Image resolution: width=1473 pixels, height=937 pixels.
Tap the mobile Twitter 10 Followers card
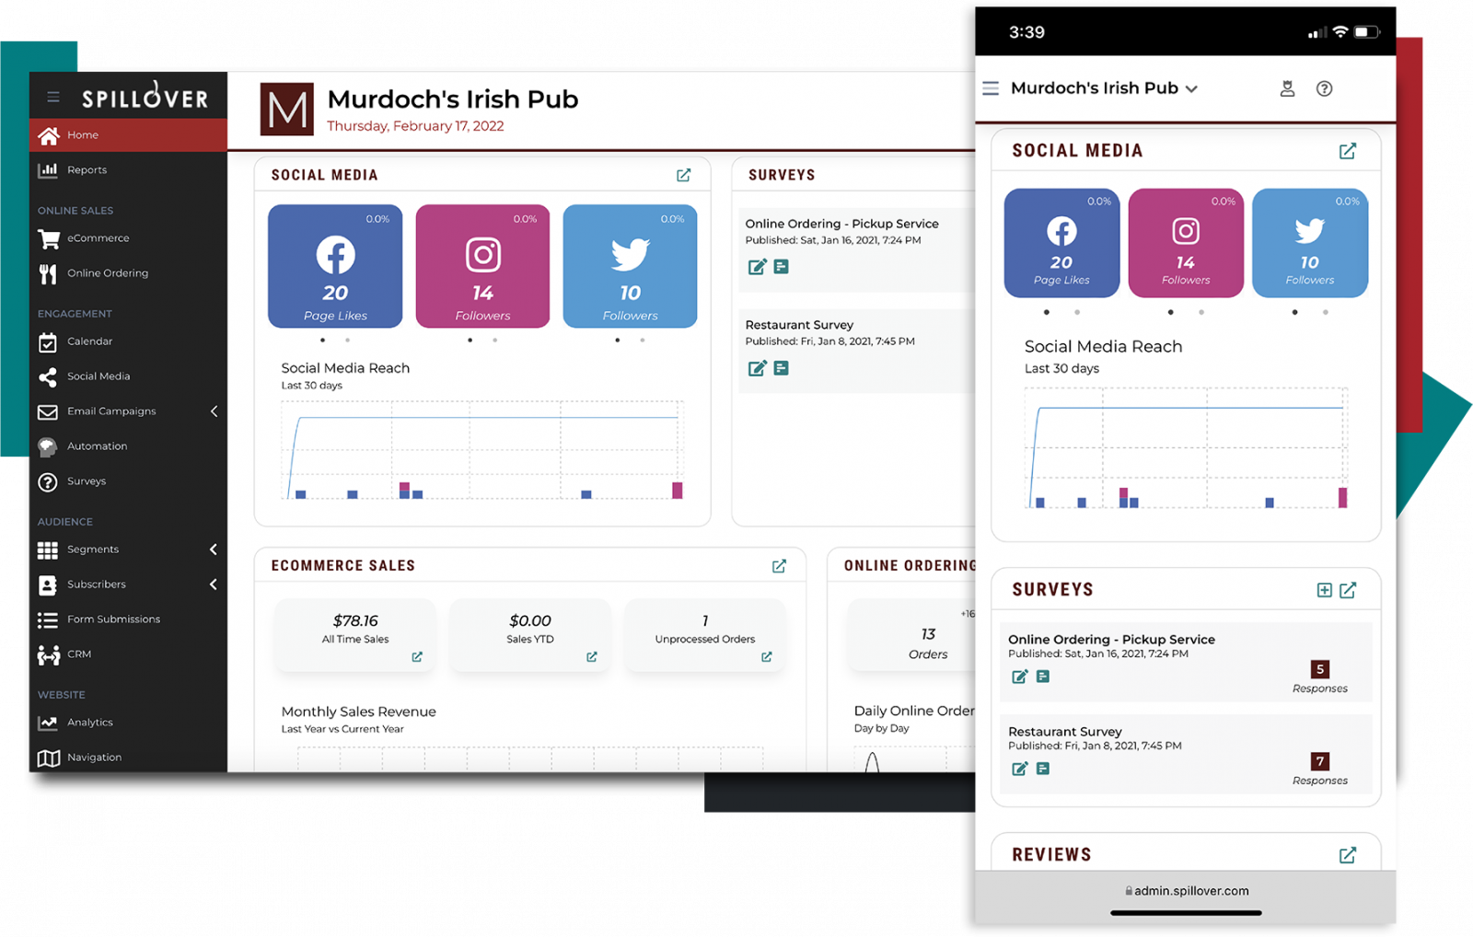coord(1310,243)
